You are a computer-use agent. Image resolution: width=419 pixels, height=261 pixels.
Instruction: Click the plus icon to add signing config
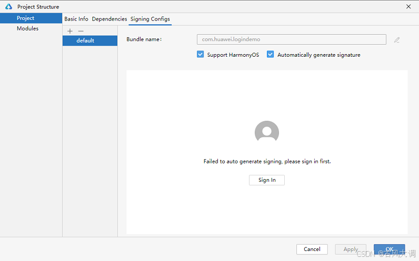pos(70,31)
